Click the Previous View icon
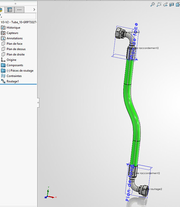This screenshot has height=207, width=180. tap(165, 5)
